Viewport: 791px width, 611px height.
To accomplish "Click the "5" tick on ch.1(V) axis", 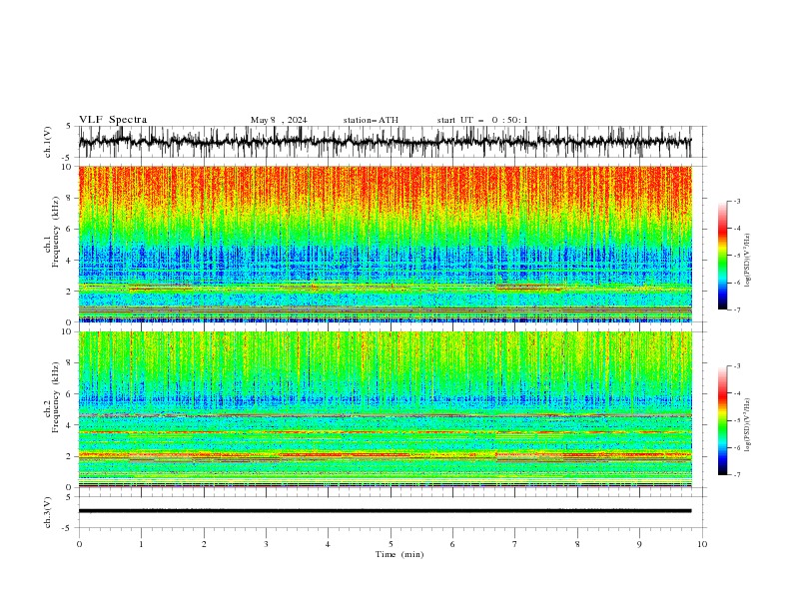I will (x=69, y=126).
